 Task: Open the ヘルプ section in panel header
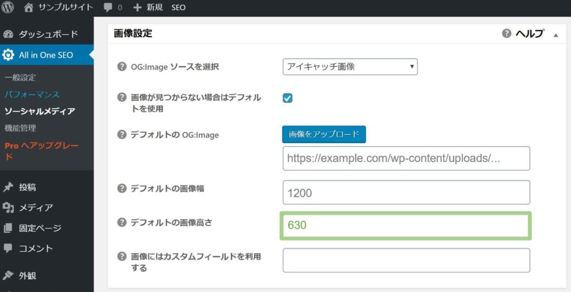(523, 33)
